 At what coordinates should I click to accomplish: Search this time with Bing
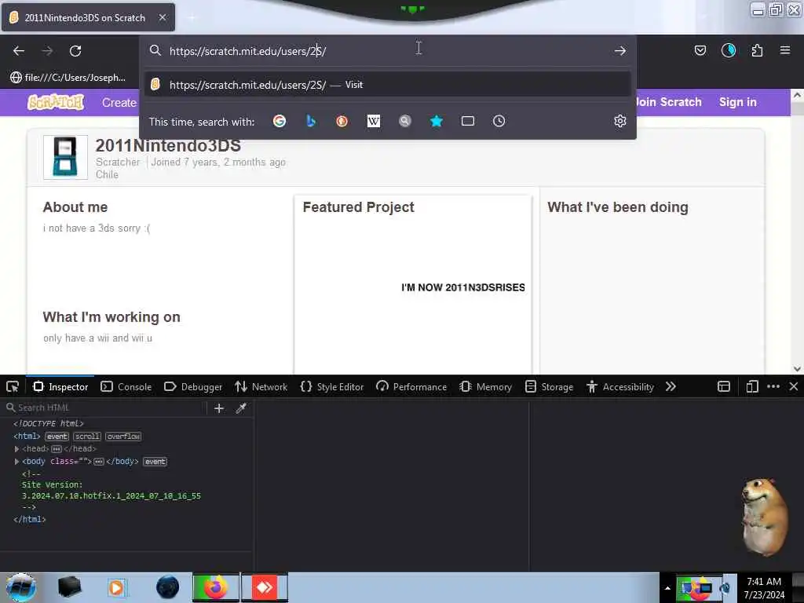(x=311, y=121)
